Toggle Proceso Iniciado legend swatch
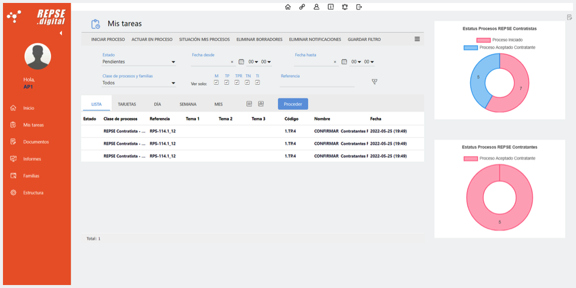The image size is (576, 288). pos(483,40)
